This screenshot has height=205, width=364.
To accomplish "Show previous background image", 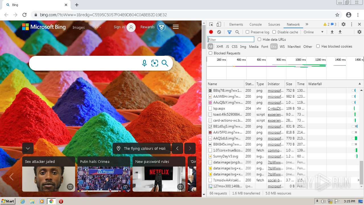I will (177, 148).
